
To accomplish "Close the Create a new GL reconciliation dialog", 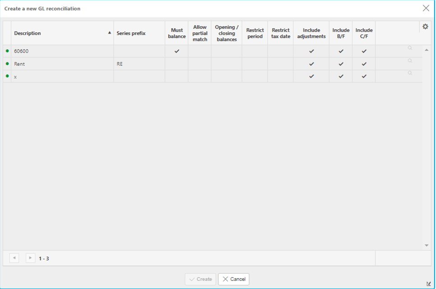I will click(x=426, y=8).
